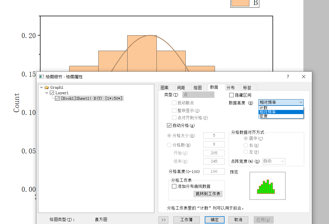Click the orange B legend swatch

[240, 3]
